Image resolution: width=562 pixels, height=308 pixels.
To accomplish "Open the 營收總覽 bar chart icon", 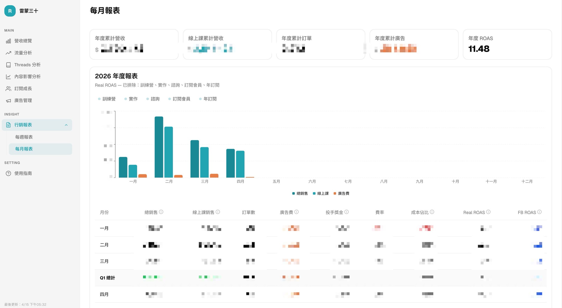I will [x=8, y=41].
